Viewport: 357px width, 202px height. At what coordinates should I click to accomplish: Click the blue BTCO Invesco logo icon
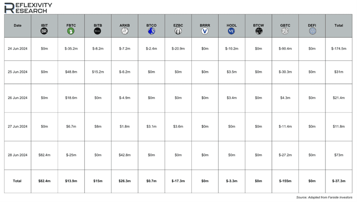(152, 31)
